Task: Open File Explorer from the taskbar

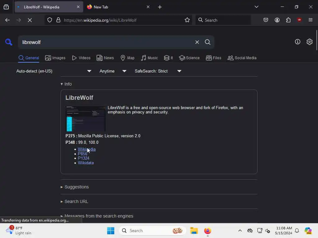Action: pyautogui.click(x=194, y=231)
